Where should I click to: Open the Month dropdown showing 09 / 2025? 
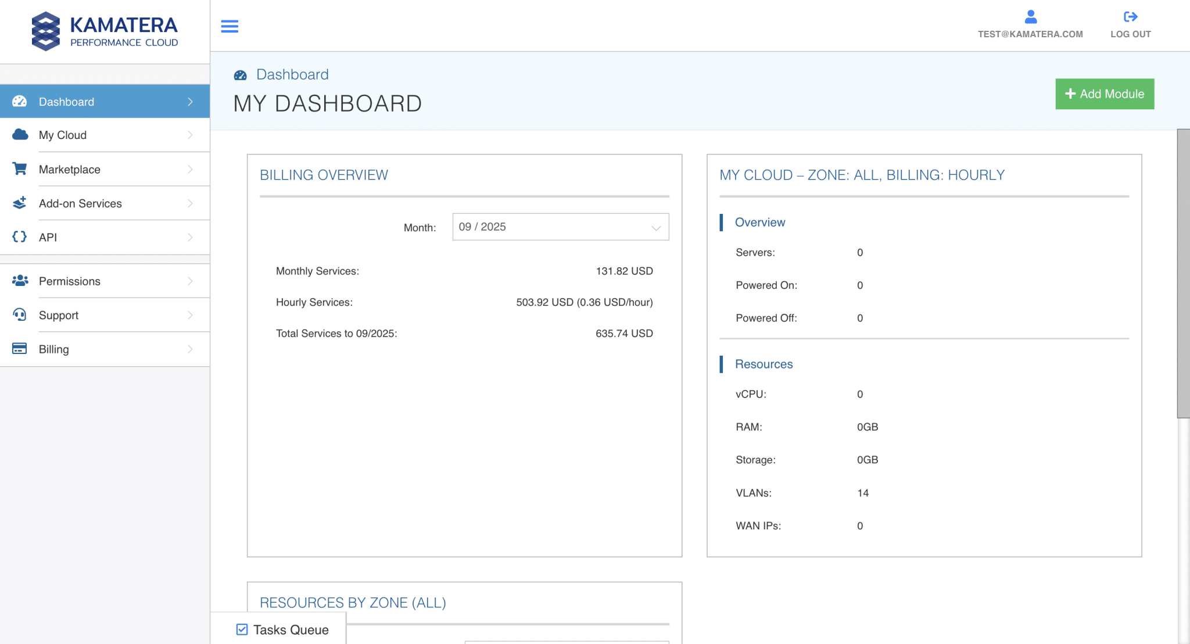pos(560,227)
